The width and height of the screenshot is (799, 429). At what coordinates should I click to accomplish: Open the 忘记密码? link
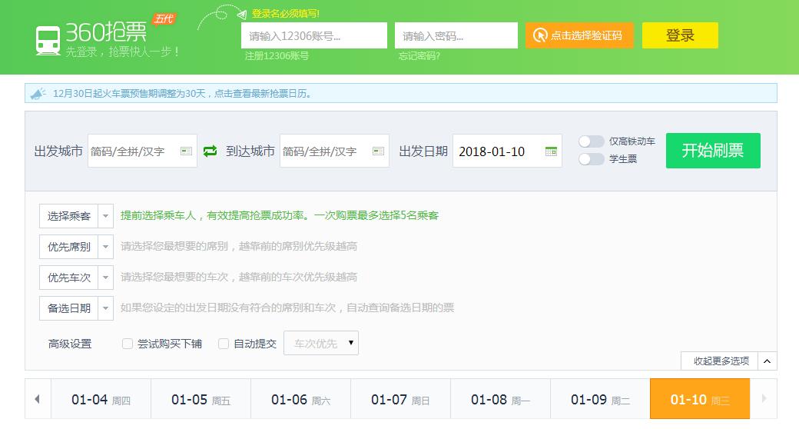pos(419,56)
